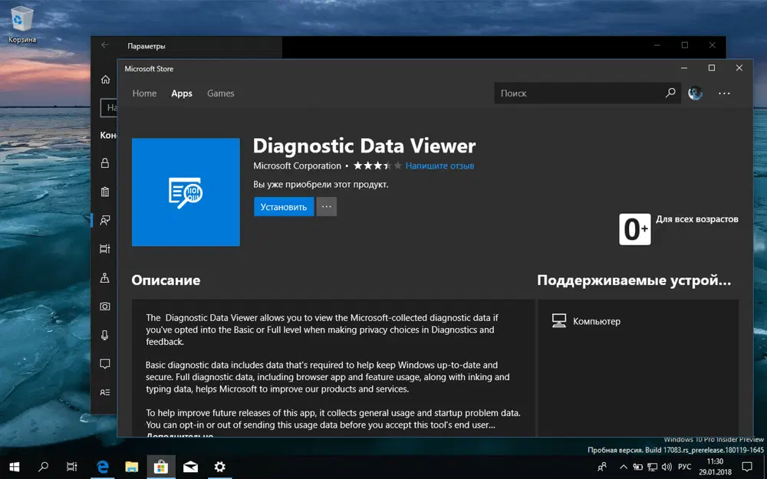Launch Microsoft Edge from taskbar
767x479 pixels.
point(102,467)
